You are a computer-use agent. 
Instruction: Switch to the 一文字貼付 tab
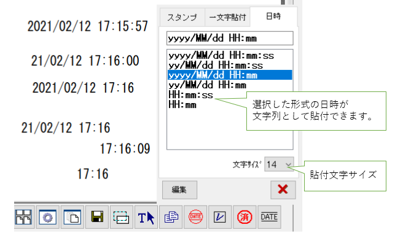point(227,17)
